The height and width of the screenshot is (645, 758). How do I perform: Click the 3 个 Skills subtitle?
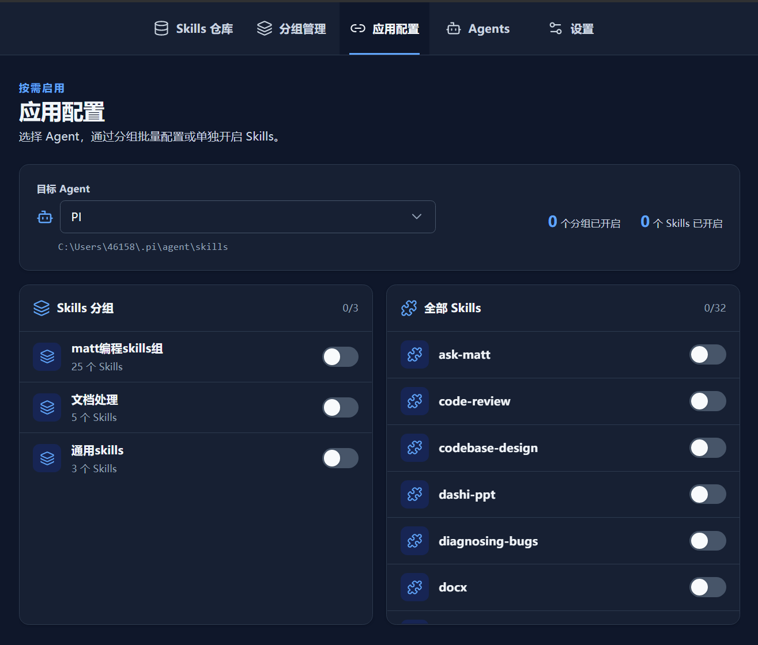tap(94, 469)
